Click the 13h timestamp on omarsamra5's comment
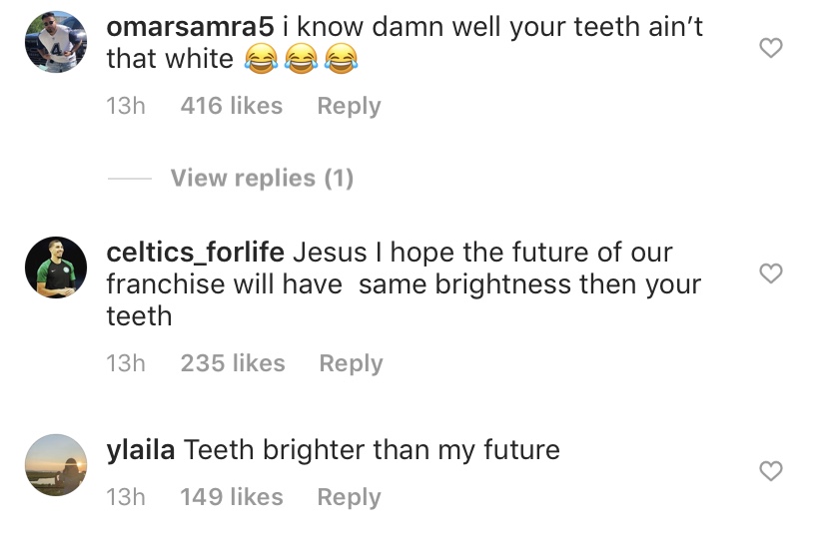827x545 pixels. click(x=125, y=106)
